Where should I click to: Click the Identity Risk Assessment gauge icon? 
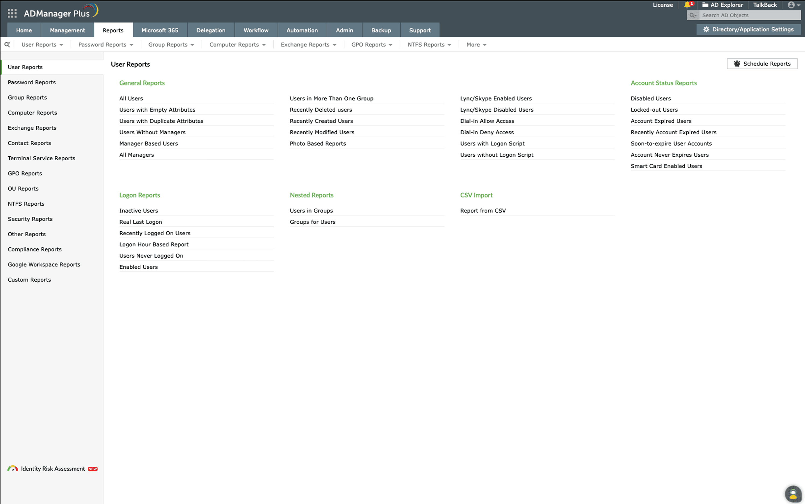(13, 469)
